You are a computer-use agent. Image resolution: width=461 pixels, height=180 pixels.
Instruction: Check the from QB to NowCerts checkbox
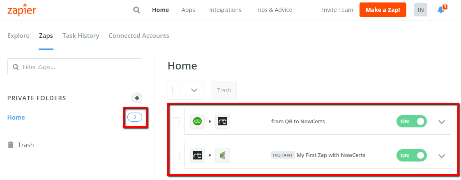[x=176, y=121]
